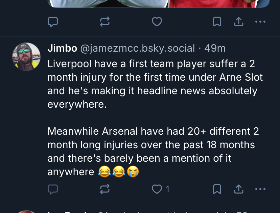
Task: Share the post above Jimbo's
Action: 239,22
